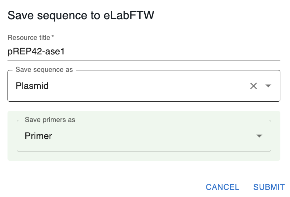Open the Save sequence as dropdown arrow
The height and width of the screenshot is (197, 290).
coord(269,86)
